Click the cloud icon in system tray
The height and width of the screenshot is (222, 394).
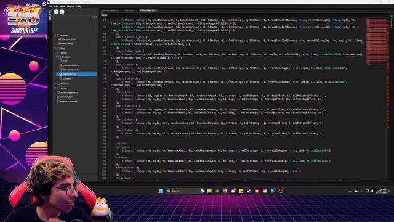356,191
